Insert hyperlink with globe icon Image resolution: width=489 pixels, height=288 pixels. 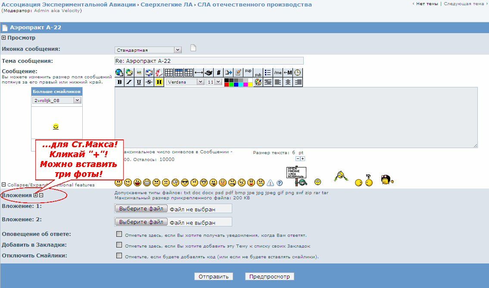(x=119, y=72)
